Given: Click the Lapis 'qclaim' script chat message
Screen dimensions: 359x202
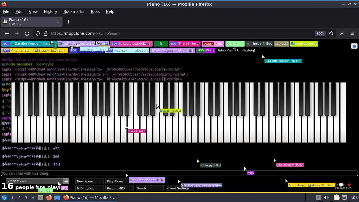Looking at the screenshot, I should click(101, 74).
